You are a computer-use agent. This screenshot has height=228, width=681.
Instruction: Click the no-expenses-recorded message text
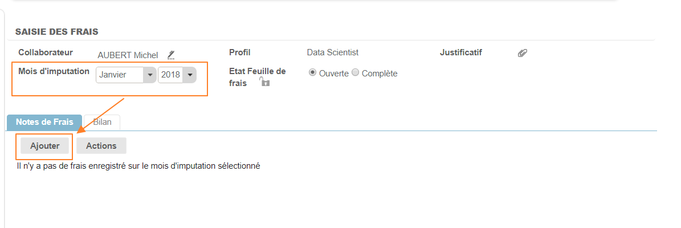click(138, 166)
